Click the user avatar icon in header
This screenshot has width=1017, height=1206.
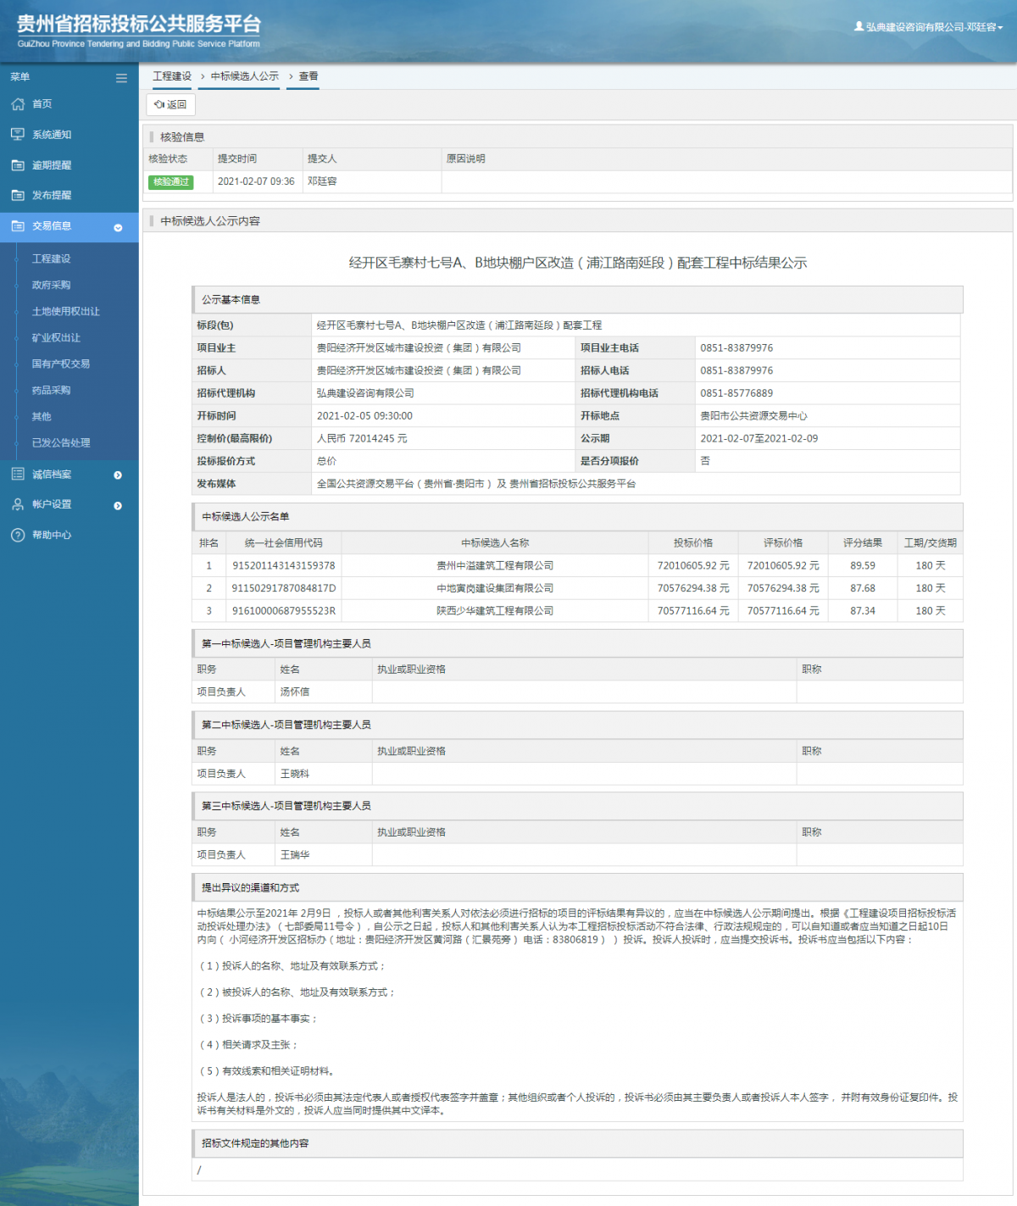(859, 27)
